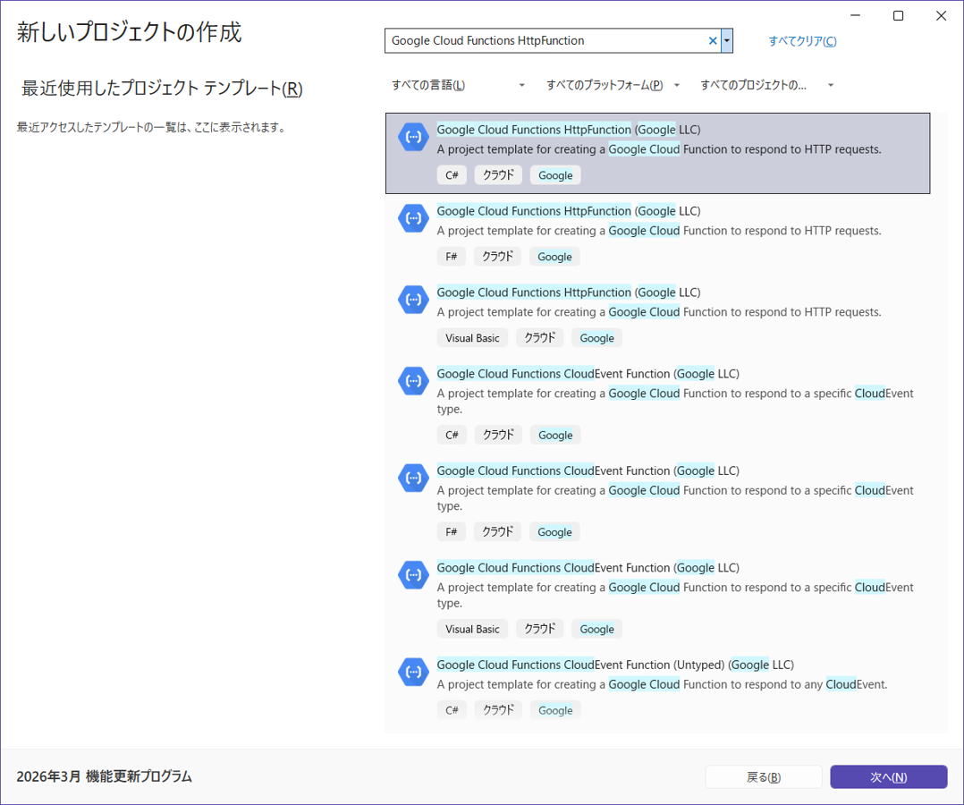Click the 最近使用したプロジェクト テンプレート heading
This screenshot has width=964, height=805.
[x=163, y=89]
